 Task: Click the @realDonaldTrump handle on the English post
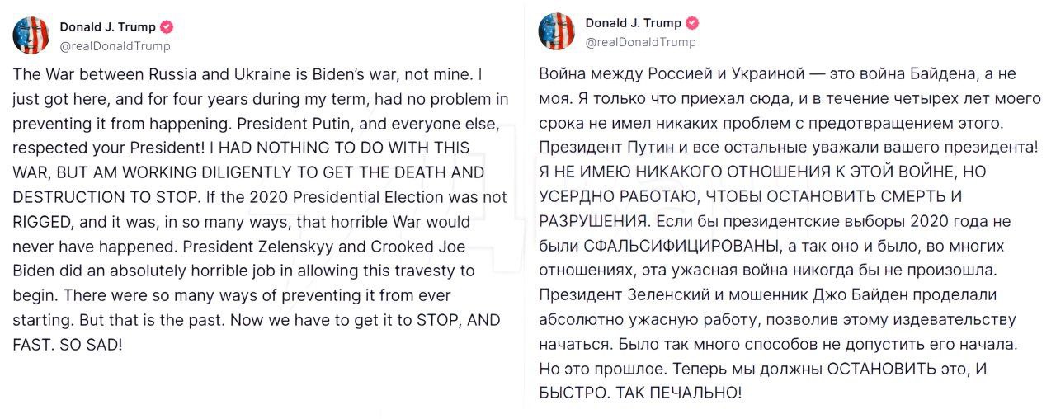(115, 46)
